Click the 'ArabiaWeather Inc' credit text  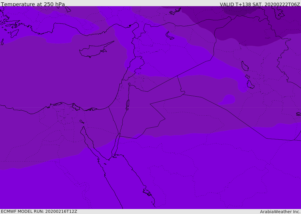(x=280, y=212)
